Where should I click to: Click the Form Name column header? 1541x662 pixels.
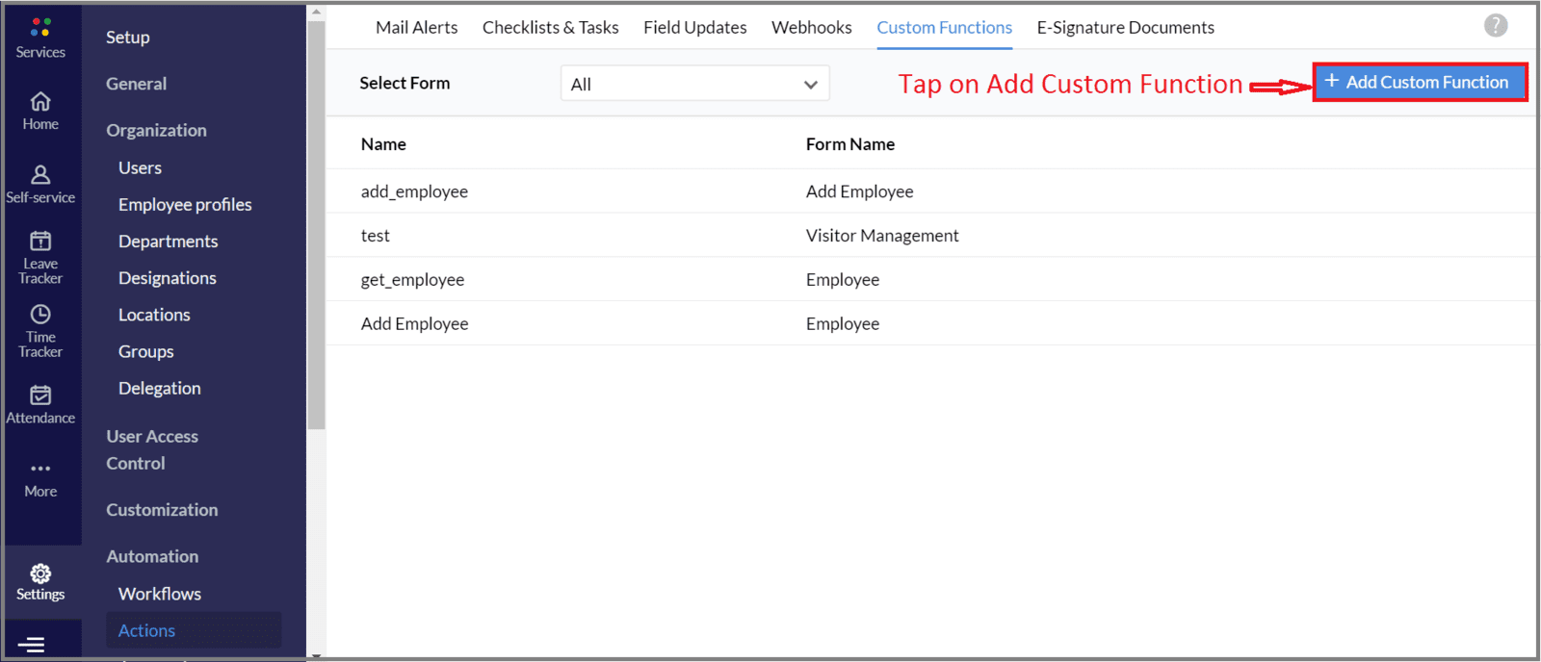click(x=850, y=144)
